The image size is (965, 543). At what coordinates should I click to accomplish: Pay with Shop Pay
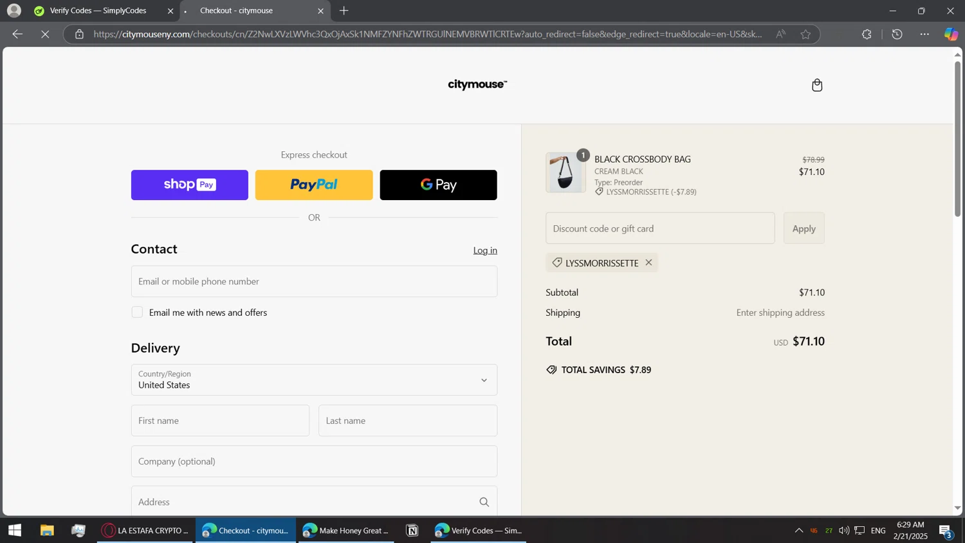(189, 185)
